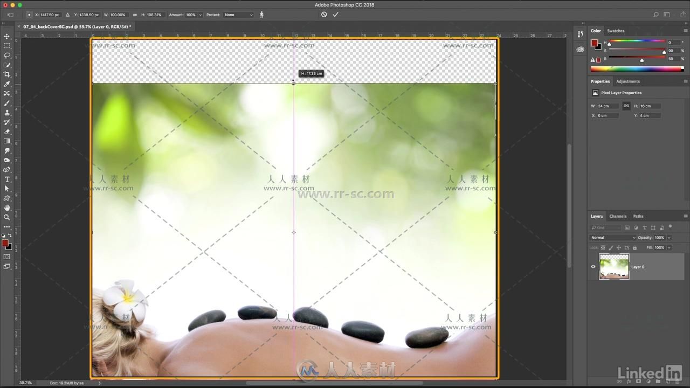690x388 pixels.
Task: Open the Amount percentage dropdown arrow
Action: 201,15
